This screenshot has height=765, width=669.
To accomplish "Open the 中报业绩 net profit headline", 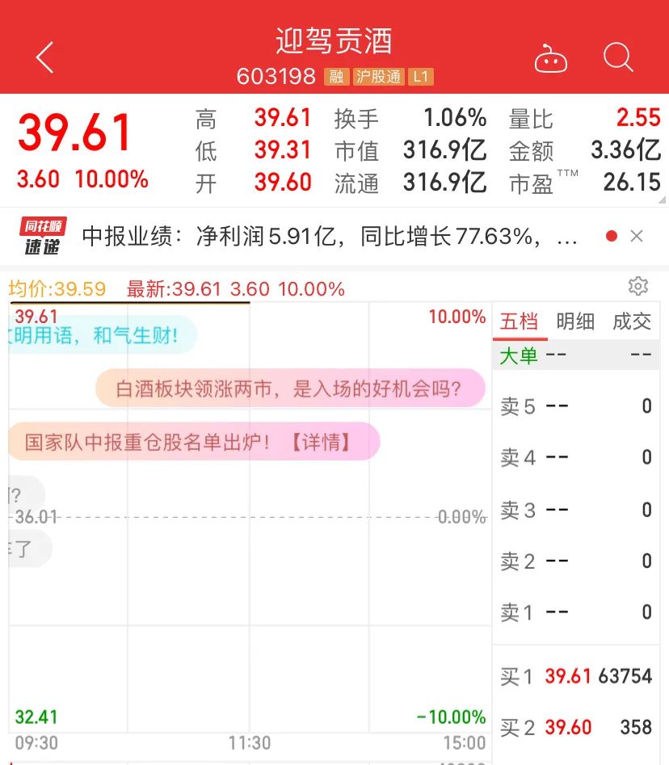I will click(x=330, y=236).
